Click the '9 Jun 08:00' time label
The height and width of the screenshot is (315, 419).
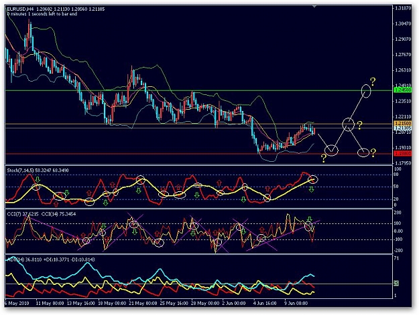coord(296,303)
